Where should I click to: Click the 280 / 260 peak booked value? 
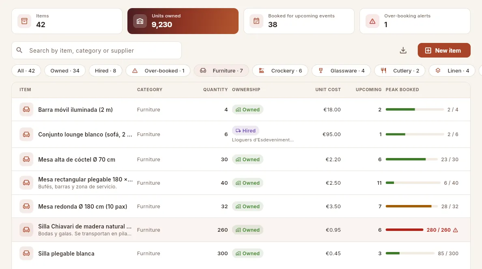pos(438,230)
